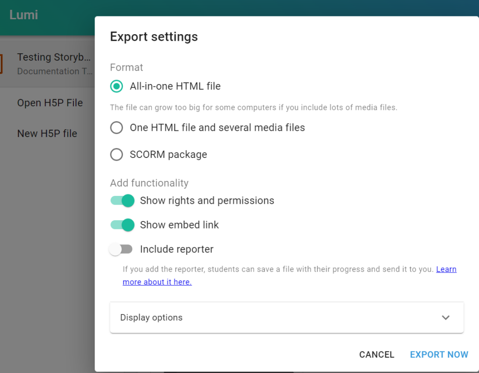Expand the Display options panel
Screen dimensions: 479x373
click(286, 318)
